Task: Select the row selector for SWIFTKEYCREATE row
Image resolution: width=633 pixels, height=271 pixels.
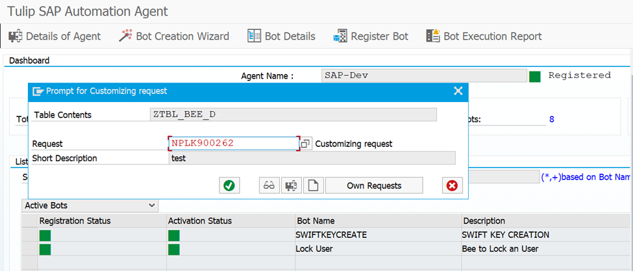Action: tap(29, 235)
